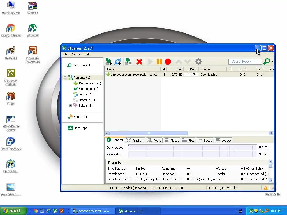The image size is (287, 215).
Task: Open the Help menu
Action: (x=87, y=54)
